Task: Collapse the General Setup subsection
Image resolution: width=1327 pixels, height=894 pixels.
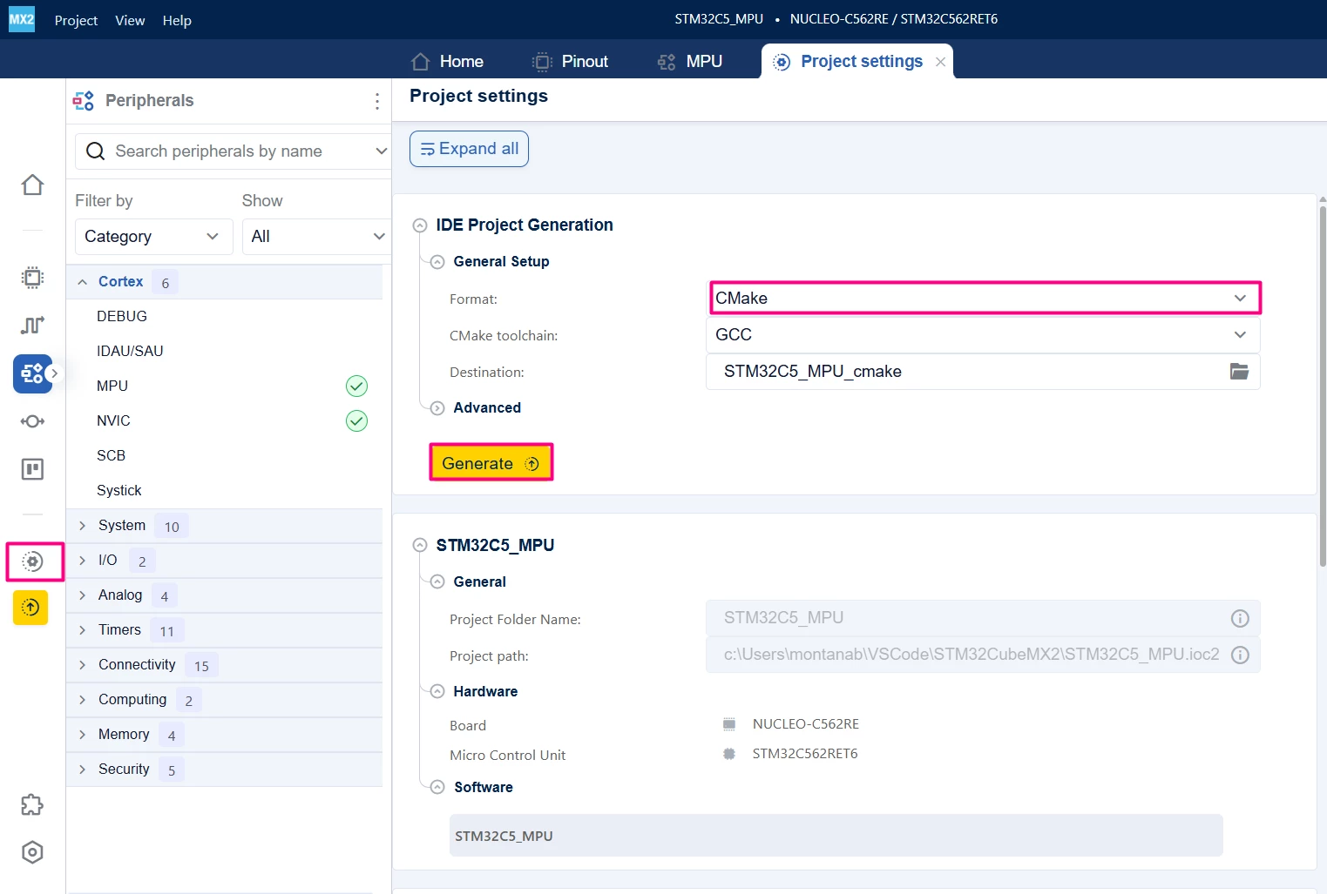Action: (437, 262)
